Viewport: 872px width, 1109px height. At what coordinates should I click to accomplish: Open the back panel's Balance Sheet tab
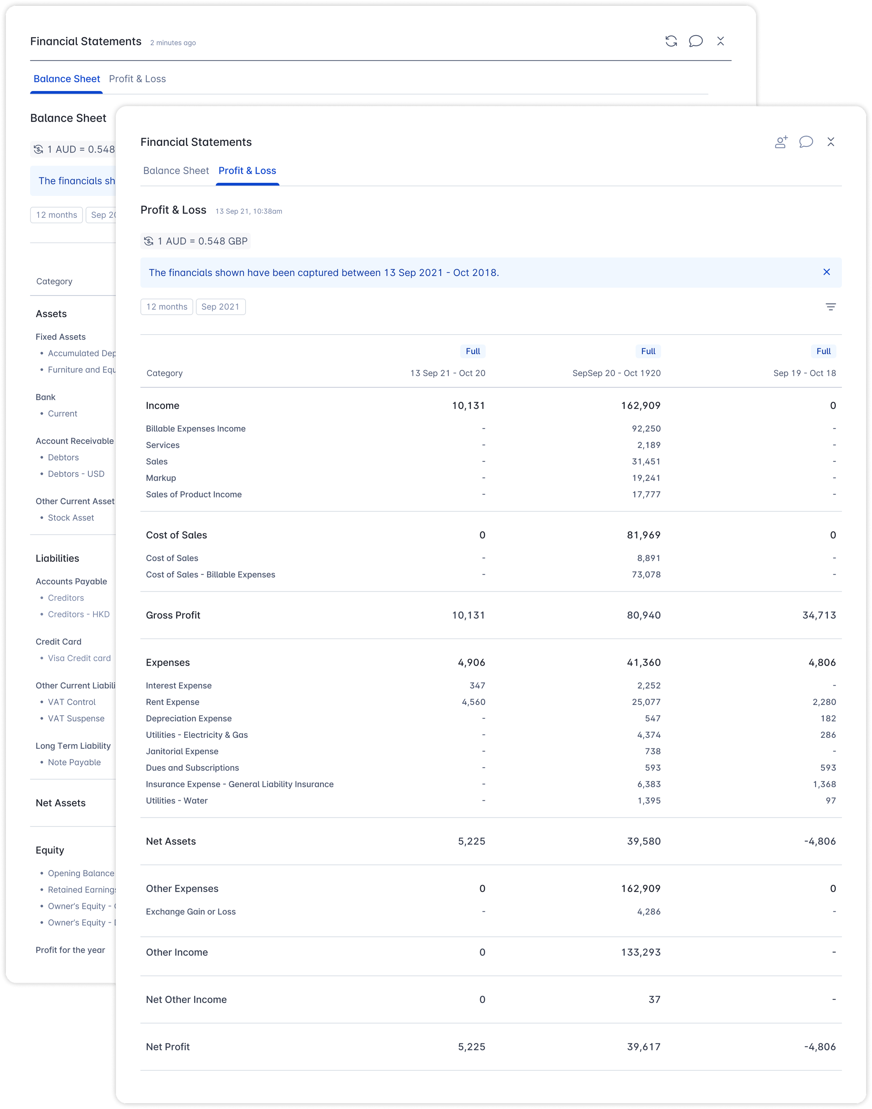pyautogui.click(x=67, y=78)
